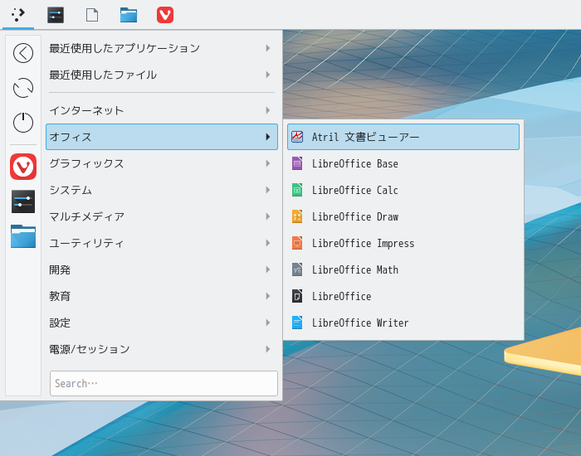Open the folder icon in menu sidebar
The height and width of the screenshot is (456, 581).
[x=23, y=236]
